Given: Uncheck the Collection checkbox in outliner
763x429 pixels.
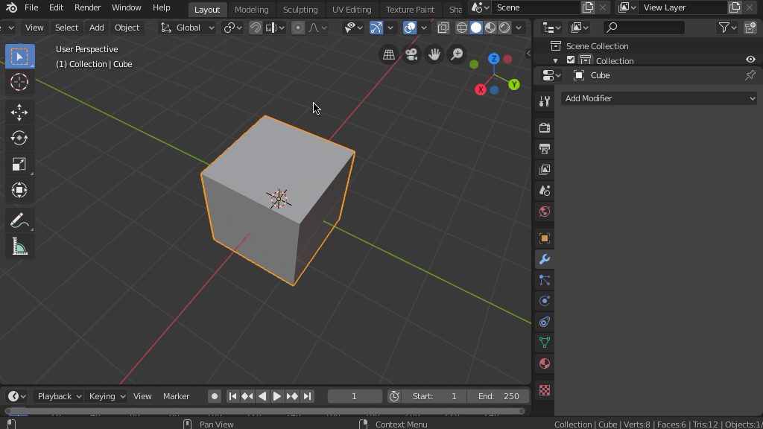Looking at the screenshot, I should 571,60.
